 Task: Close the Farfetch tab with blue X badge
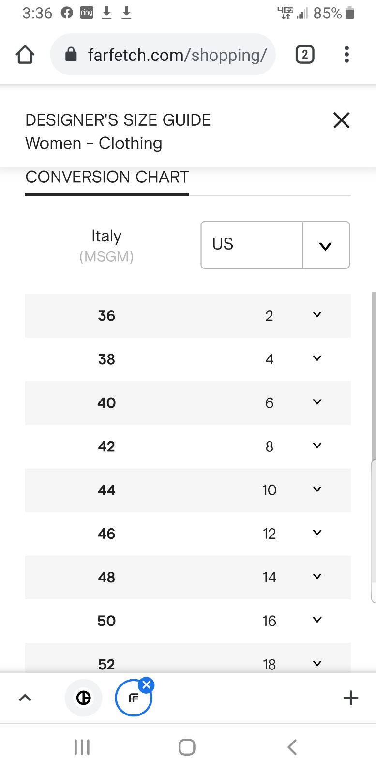146,684
